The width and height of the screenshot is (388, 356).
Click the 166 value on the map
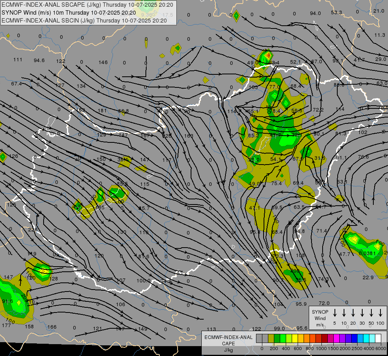[52, 327]
